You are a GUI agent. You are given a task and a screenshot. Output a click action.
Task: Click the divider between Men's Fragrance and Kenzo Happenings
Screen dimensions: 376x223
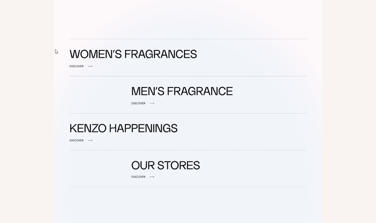(188, 113)
